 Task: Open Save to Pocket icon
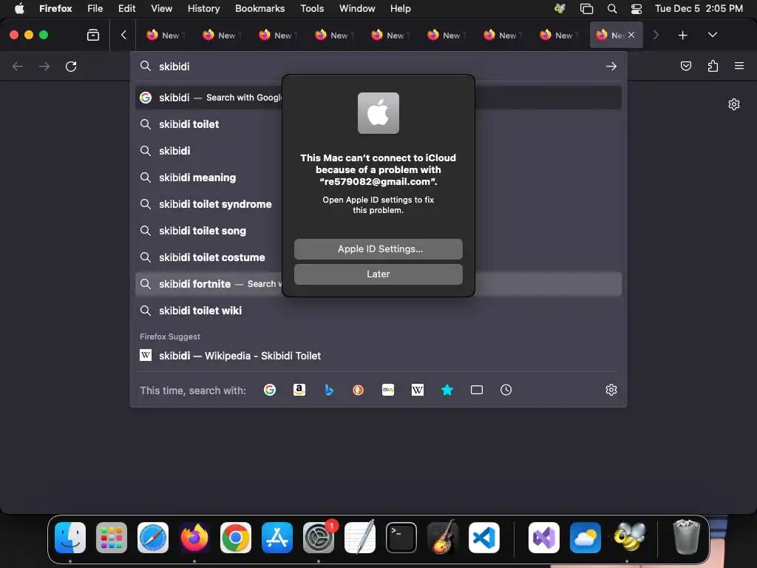coord(685,66)
